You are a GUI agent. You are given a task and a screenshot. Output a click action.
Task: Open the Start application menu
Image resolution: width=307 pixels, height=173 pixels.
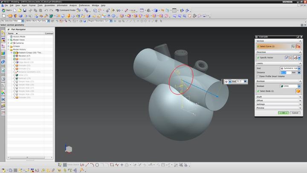click(6, 10)
